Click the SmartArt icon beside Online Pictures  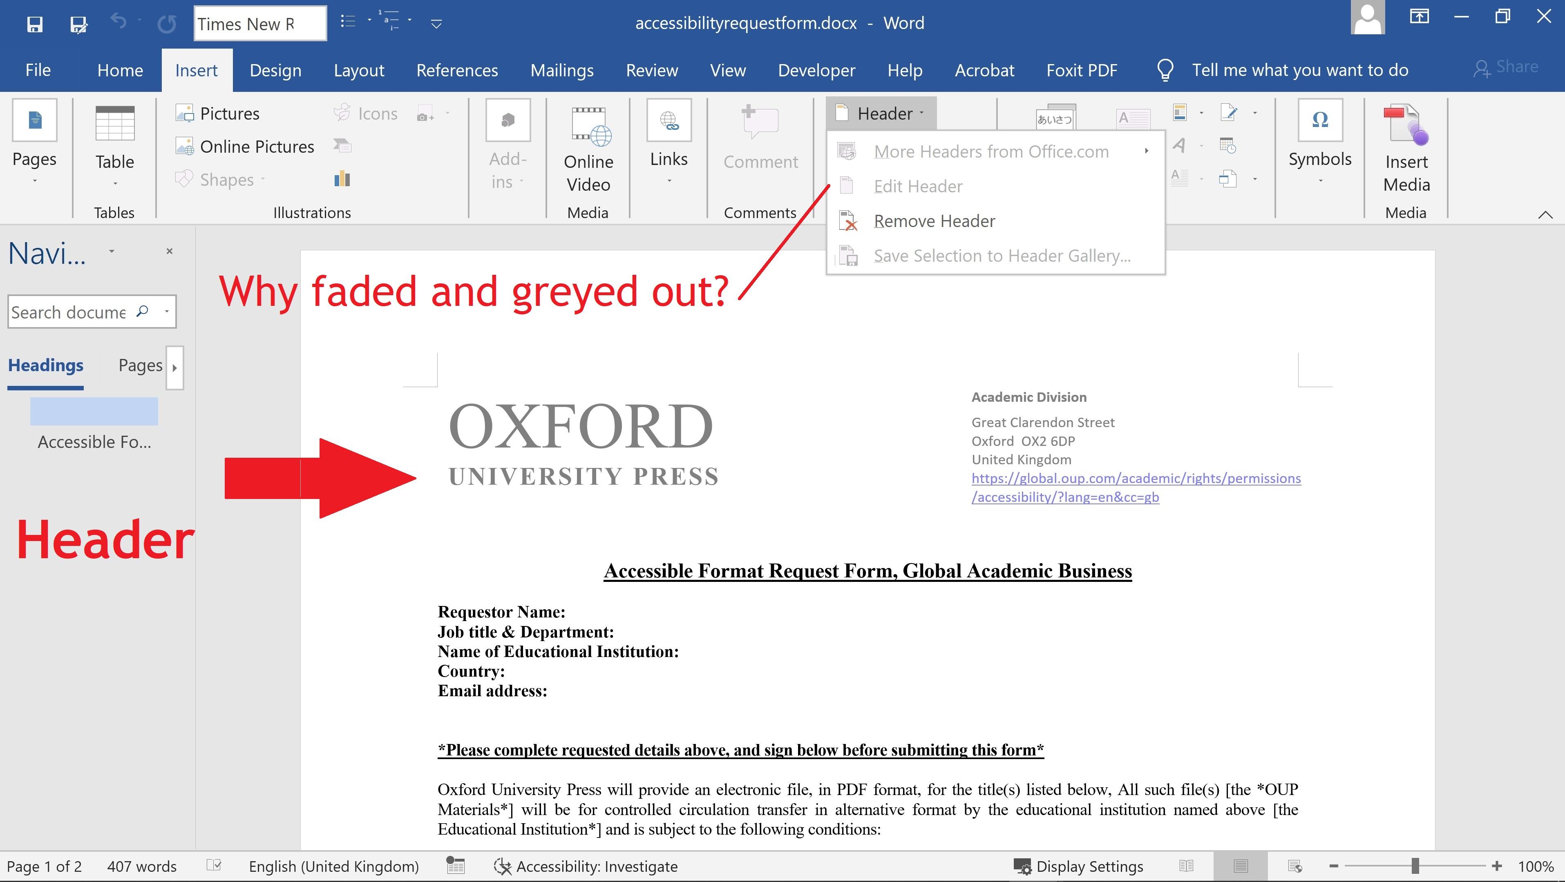(342, 146)
